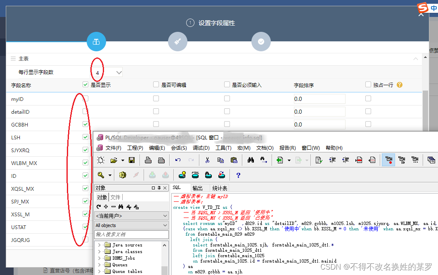Click the Comment selection icon

(x=359, y=160)
